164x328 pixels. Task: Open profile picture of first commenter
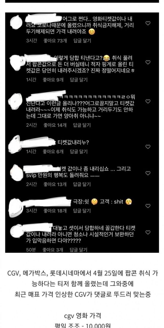click(x=17, y=22)
